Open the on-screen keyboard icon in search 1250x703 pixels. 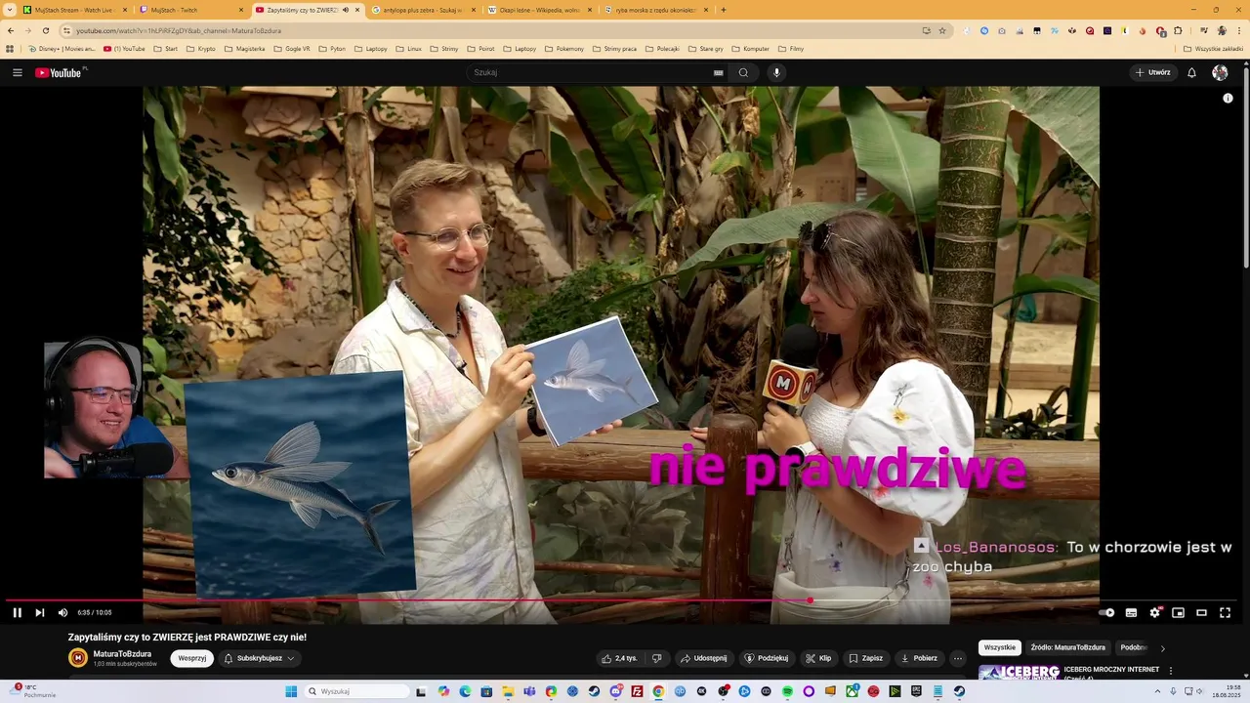[718, 72]
